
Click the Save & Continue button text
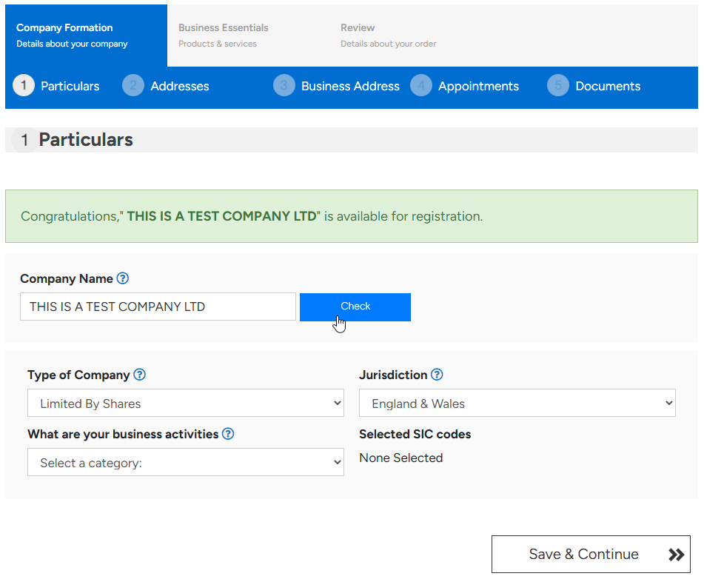(583, 555)
